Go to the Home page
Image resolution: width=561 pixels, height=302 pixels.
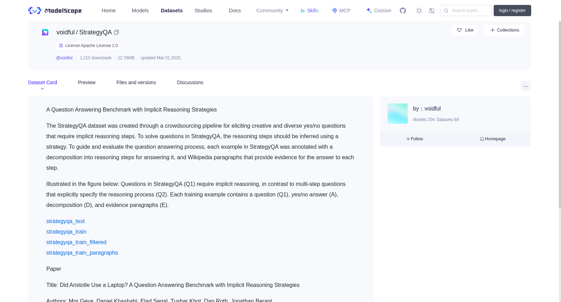pos(109,11)
